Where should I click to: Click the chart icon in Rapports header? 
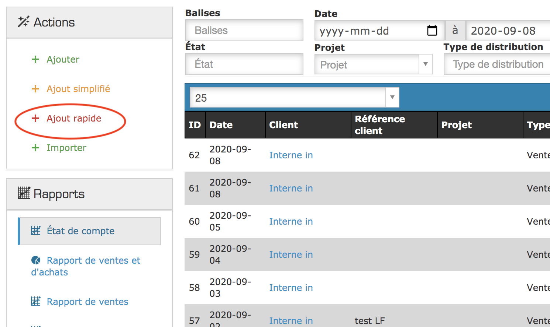click(24, 193)
